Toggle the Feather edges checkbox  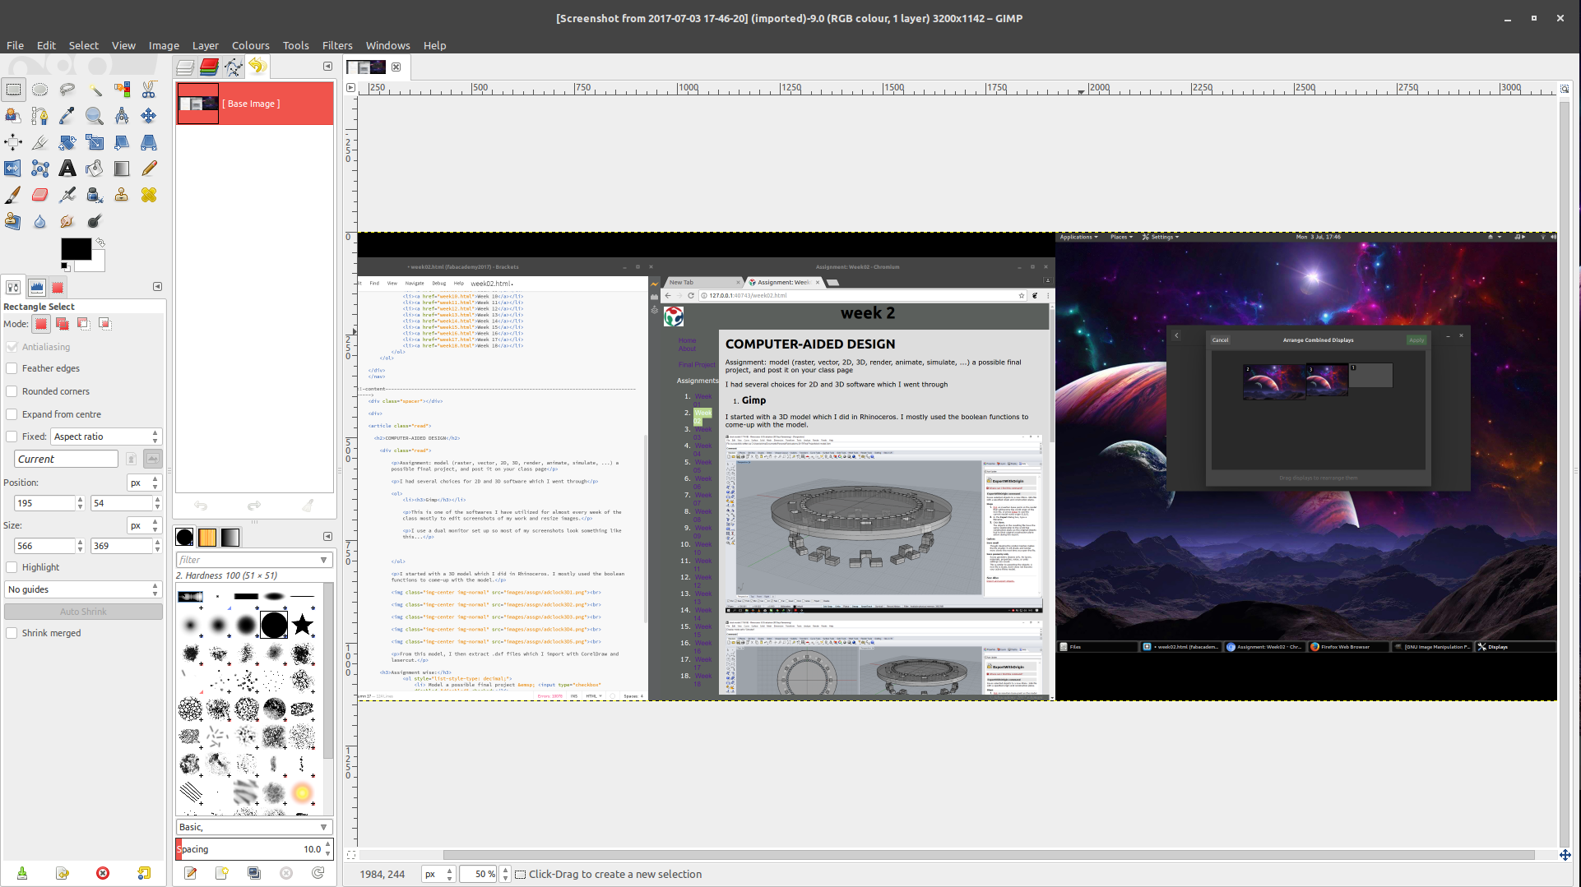[12, 368]
